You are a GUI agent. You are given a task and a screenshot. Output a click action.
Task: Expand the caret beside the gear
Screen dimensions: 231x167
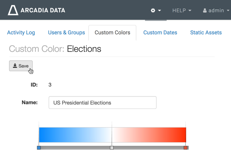(160, 10)
